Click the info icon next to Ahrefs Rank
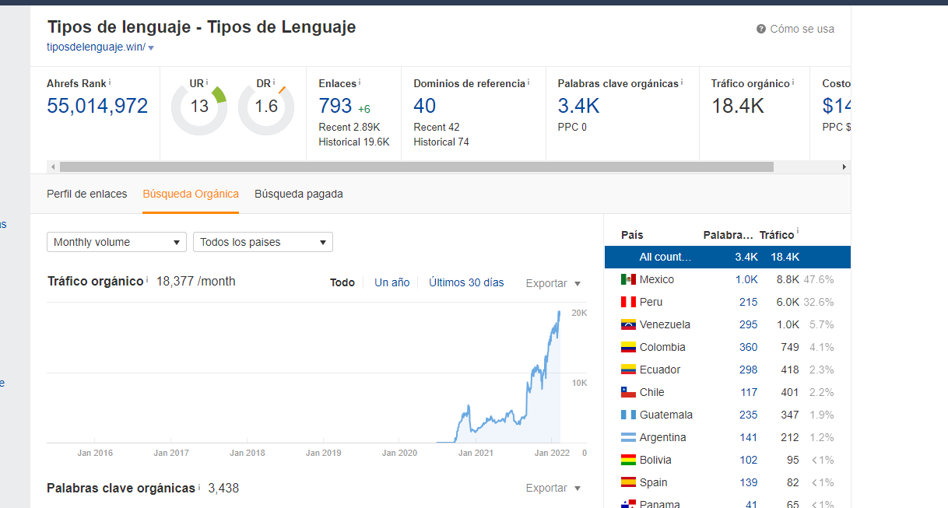The width and height of the screenshot is (948, 508). (x=110, y=82)
